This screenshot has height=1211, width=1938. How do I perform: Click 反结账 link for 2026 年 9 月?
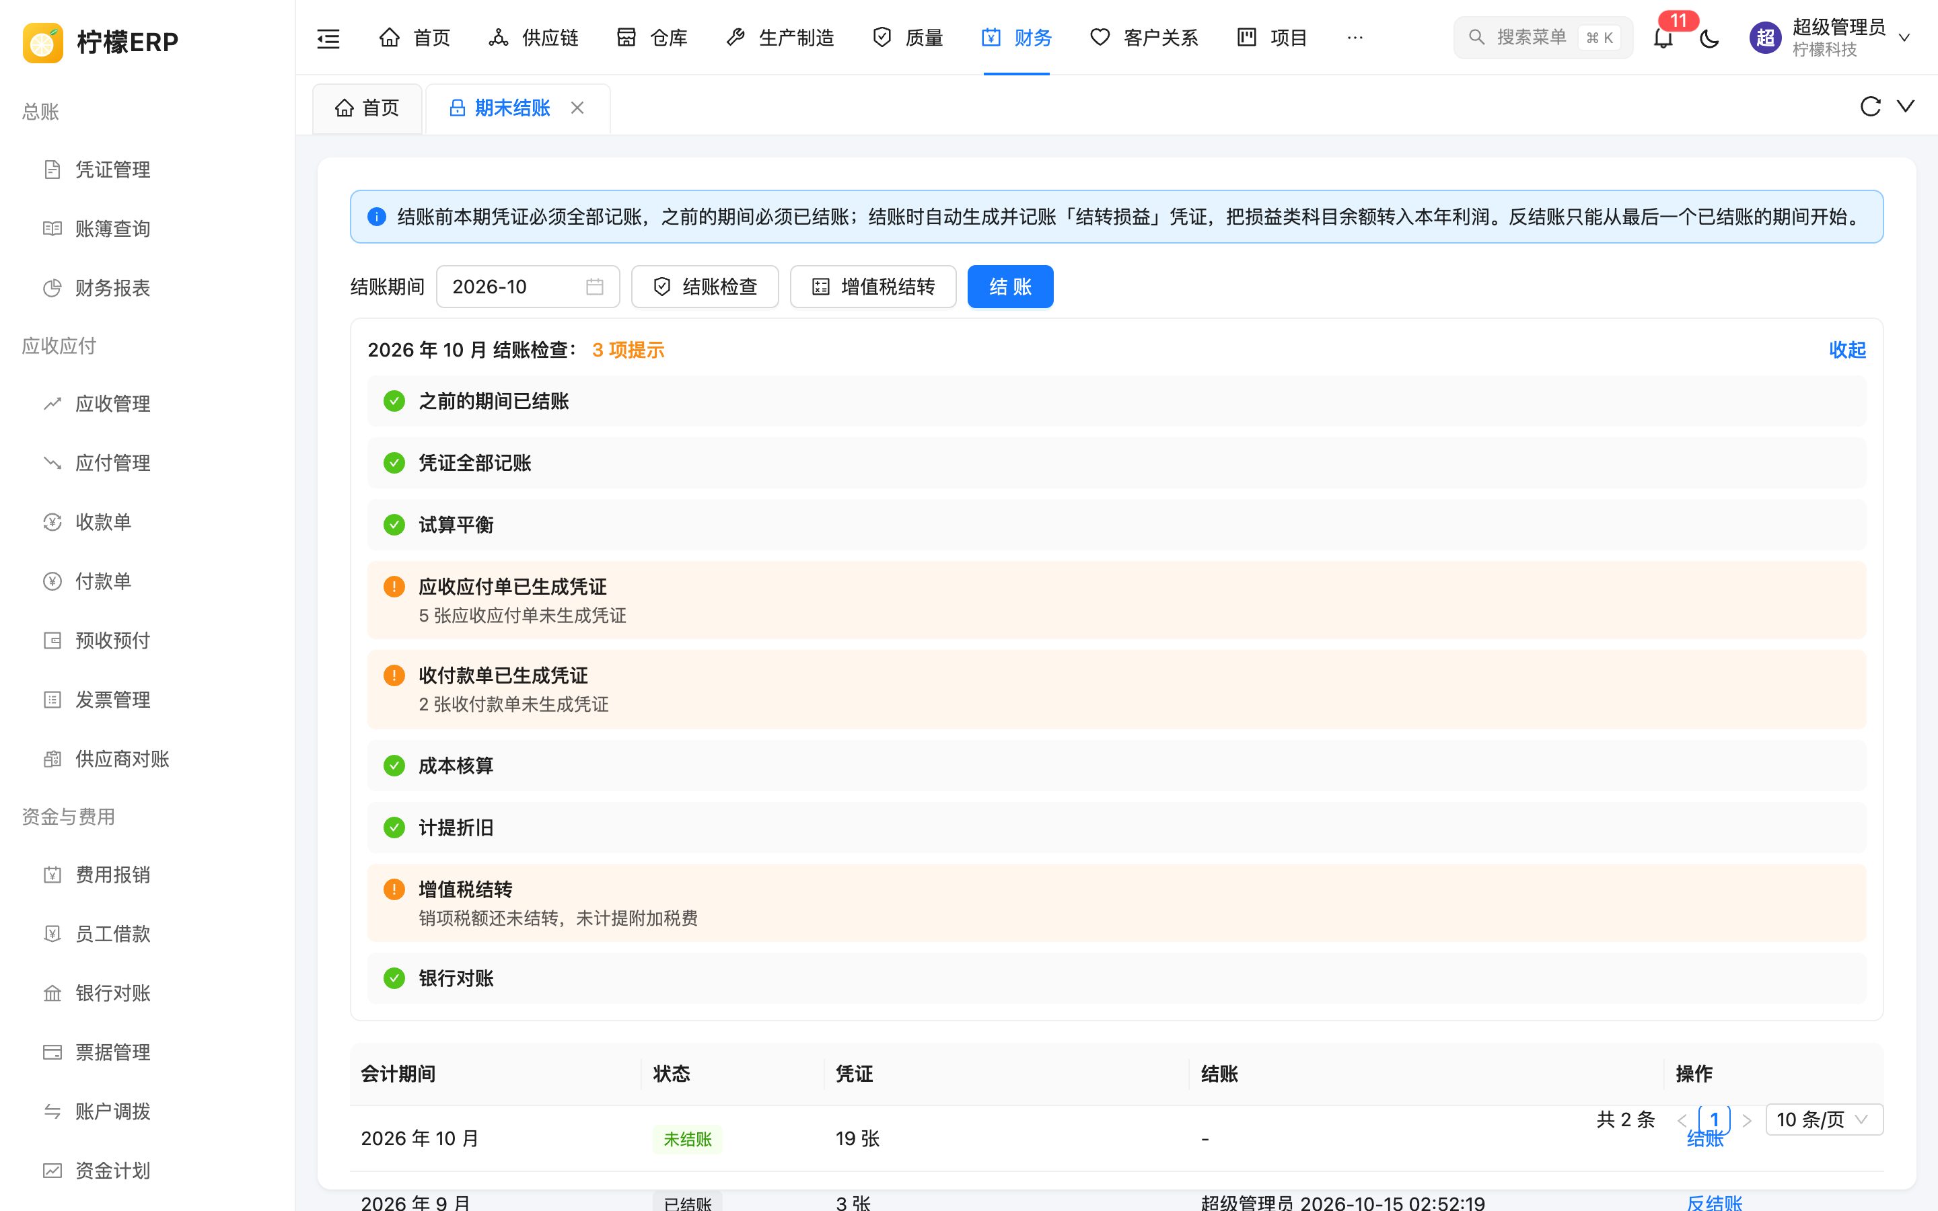1714,1202
